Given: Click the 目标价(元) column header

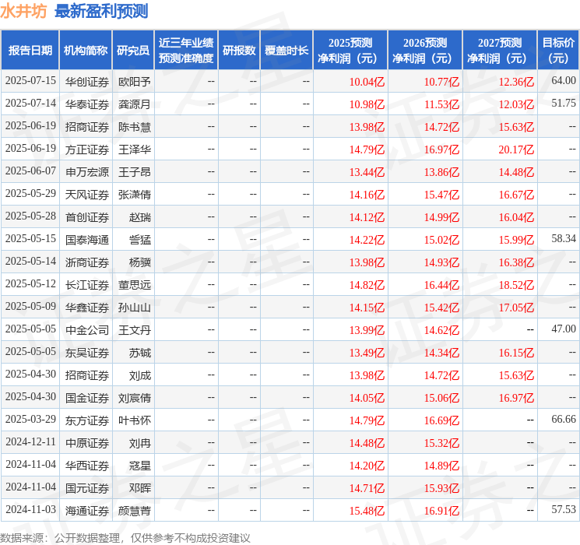Looking at the screenshot, I should click(557, 51).
